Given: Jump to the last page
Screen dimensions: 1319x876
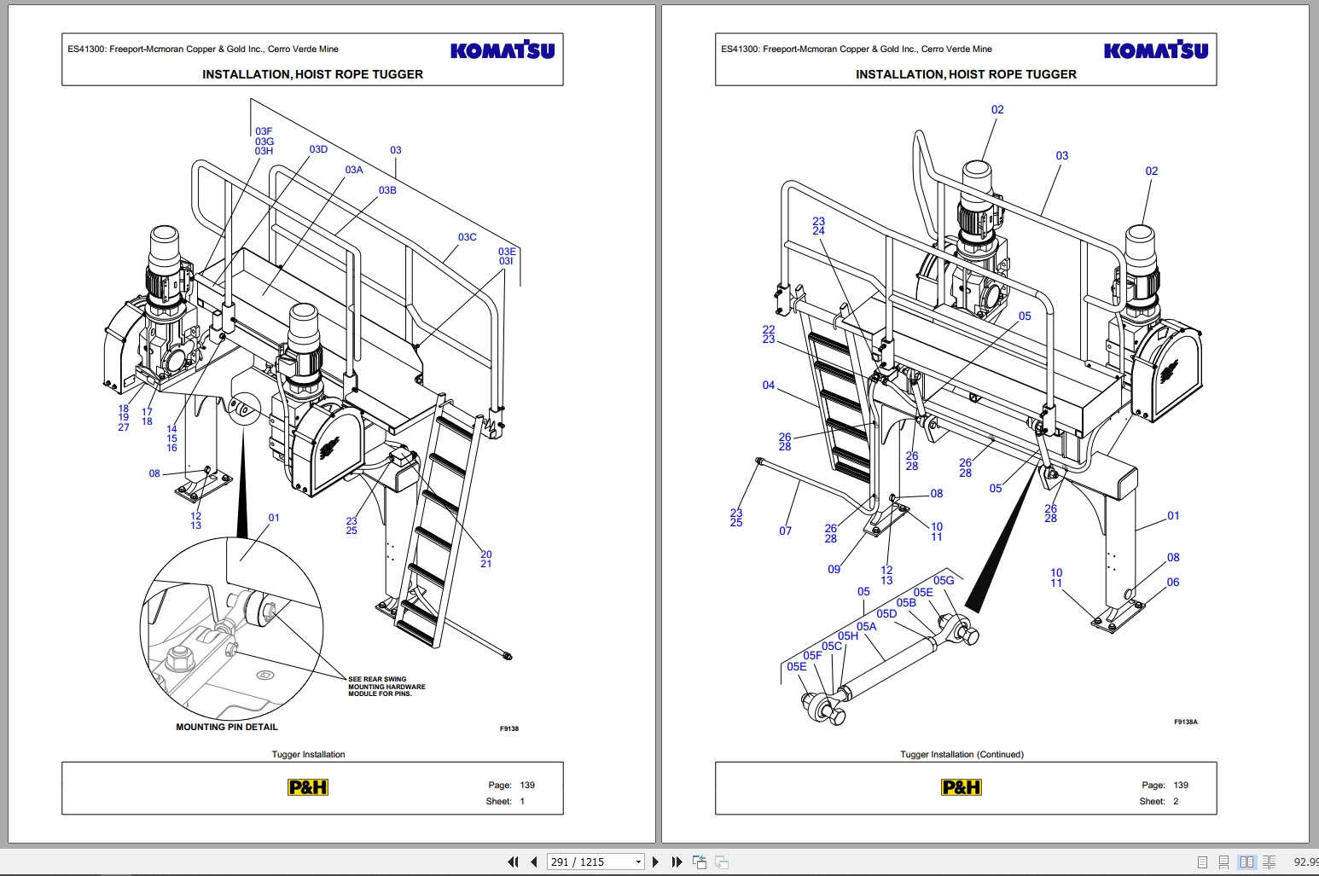Looking at the screenshot, I should point(677,861).
